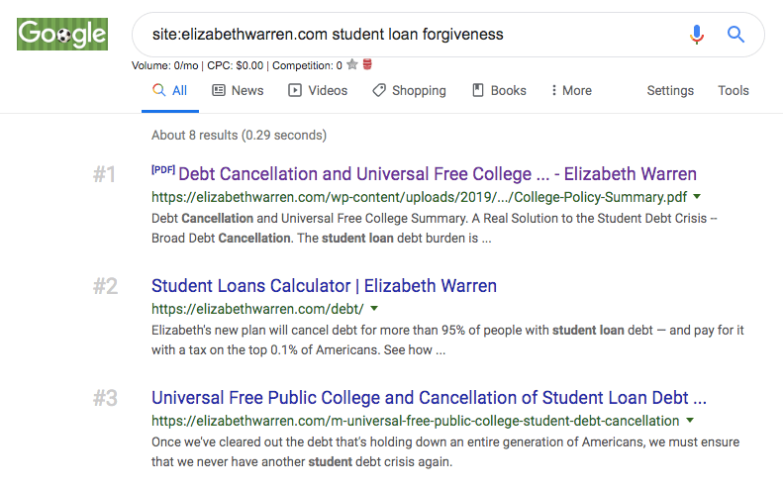Go to the Shopping tab
The image size is (783, 489).
coord(409,90)
